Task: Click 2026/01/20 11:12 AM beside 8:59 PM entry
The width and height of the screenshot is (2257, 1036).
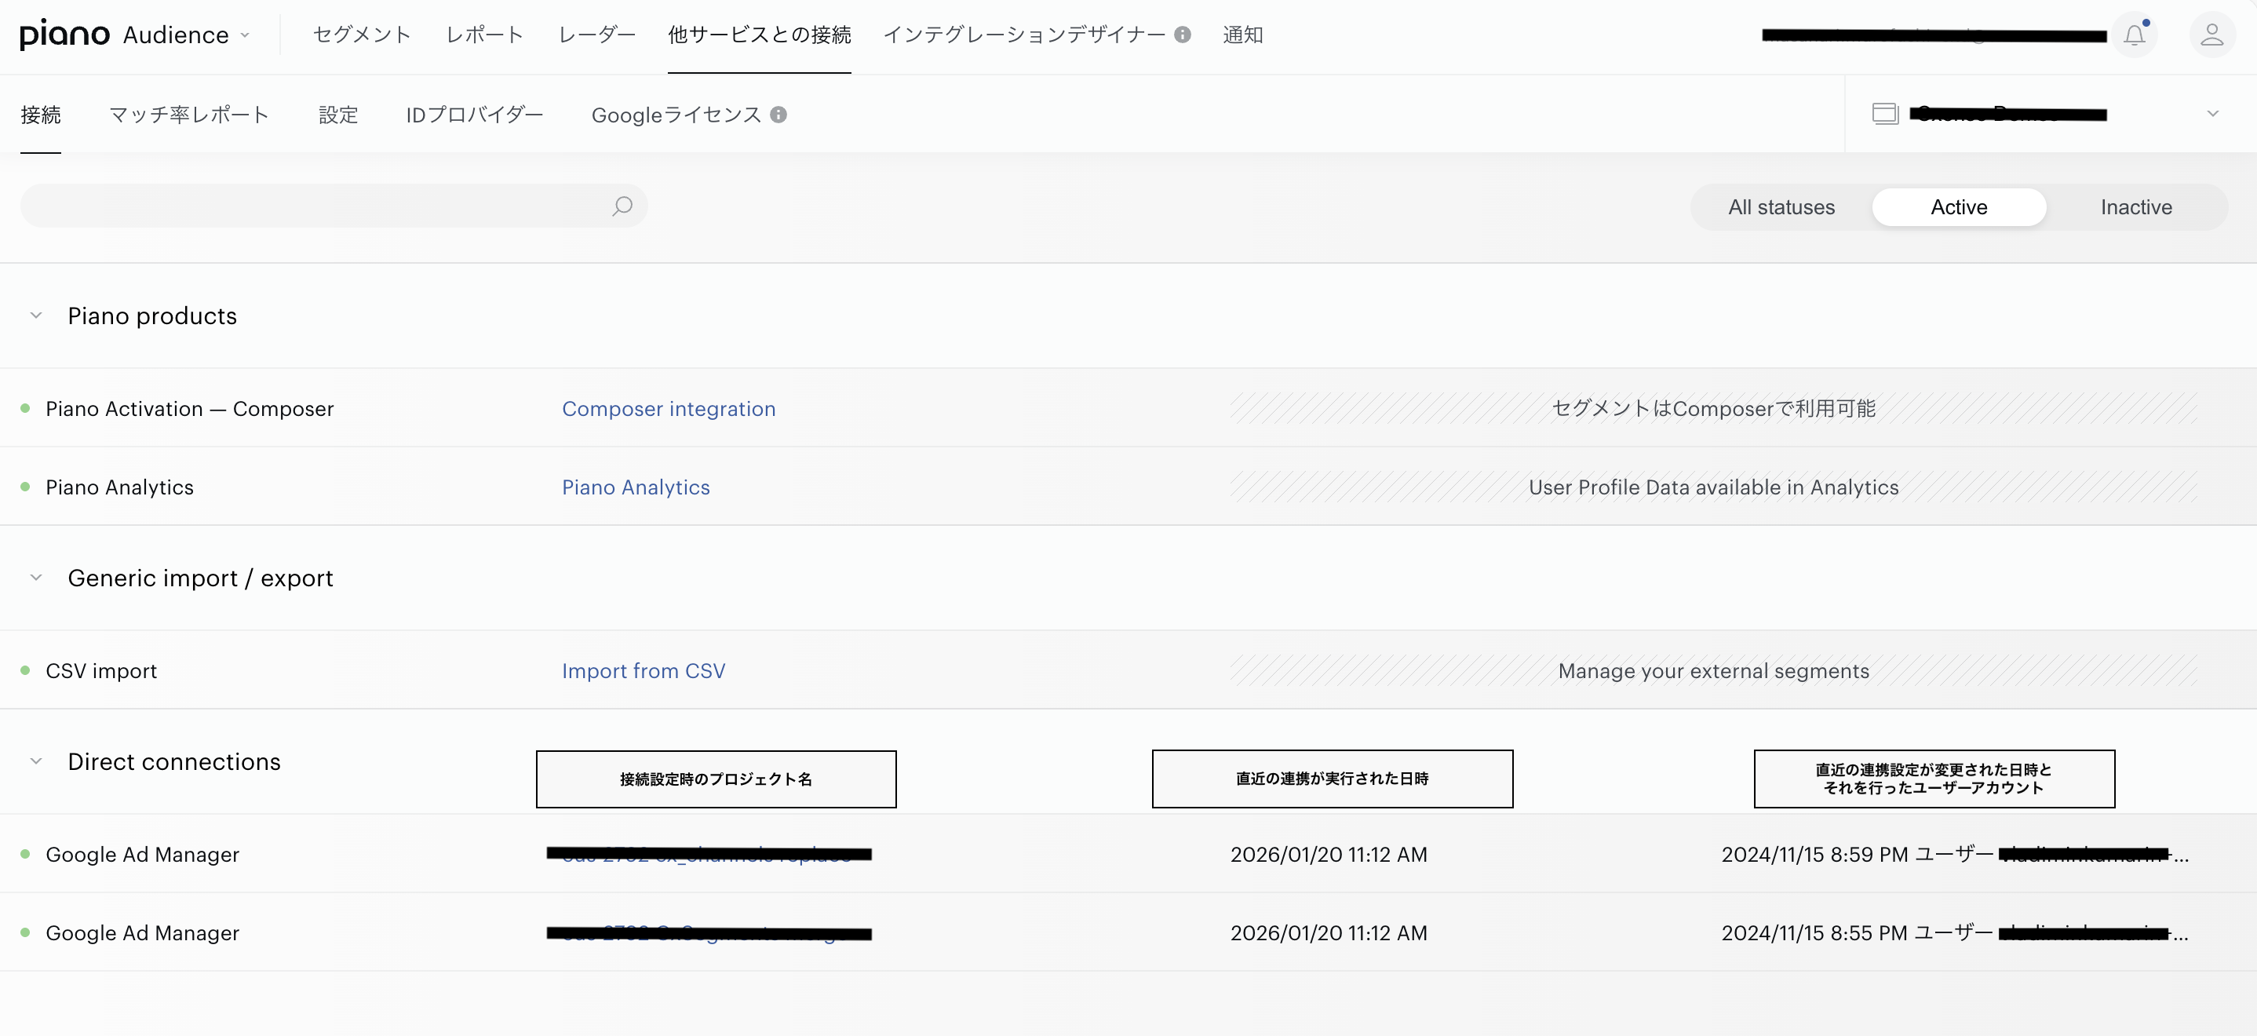Action: click(x=1329, y=854)
